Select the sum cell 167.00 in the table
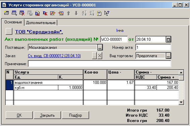 click(x=157, y=83)
